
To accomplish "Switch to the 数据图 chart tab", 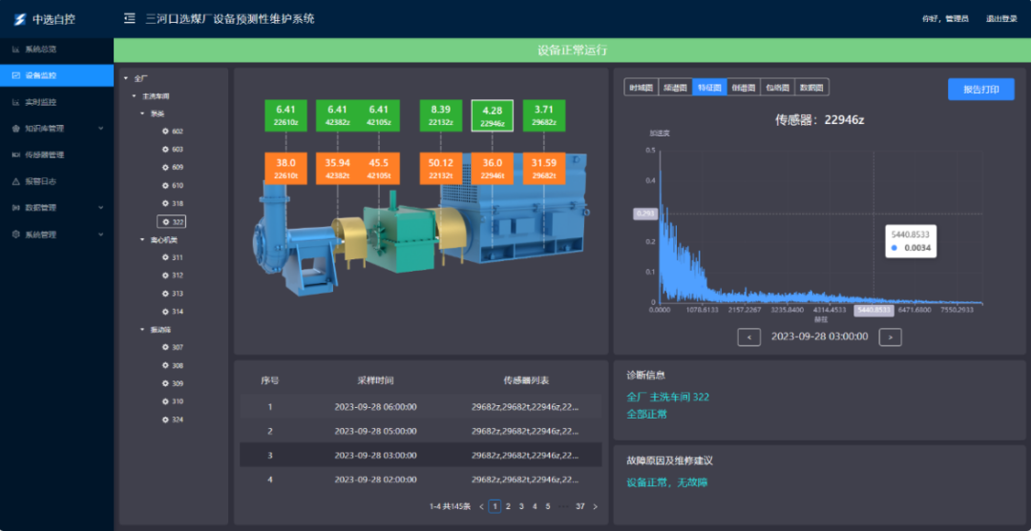I will pyautogui.click(x=812, y=88).
